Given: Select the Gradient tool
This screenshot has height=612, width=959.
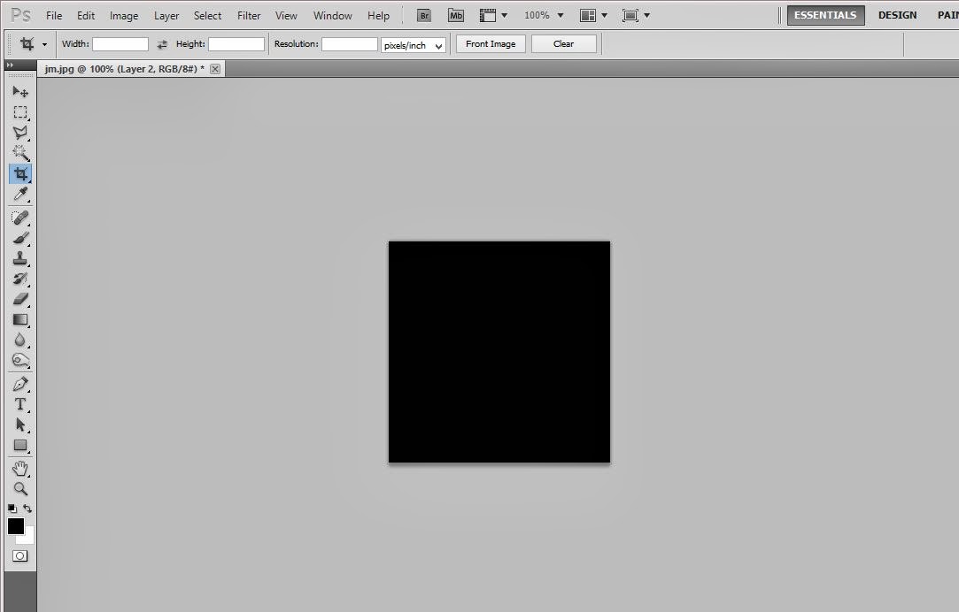Looking at the screenshot, I should tap(20, 319).
